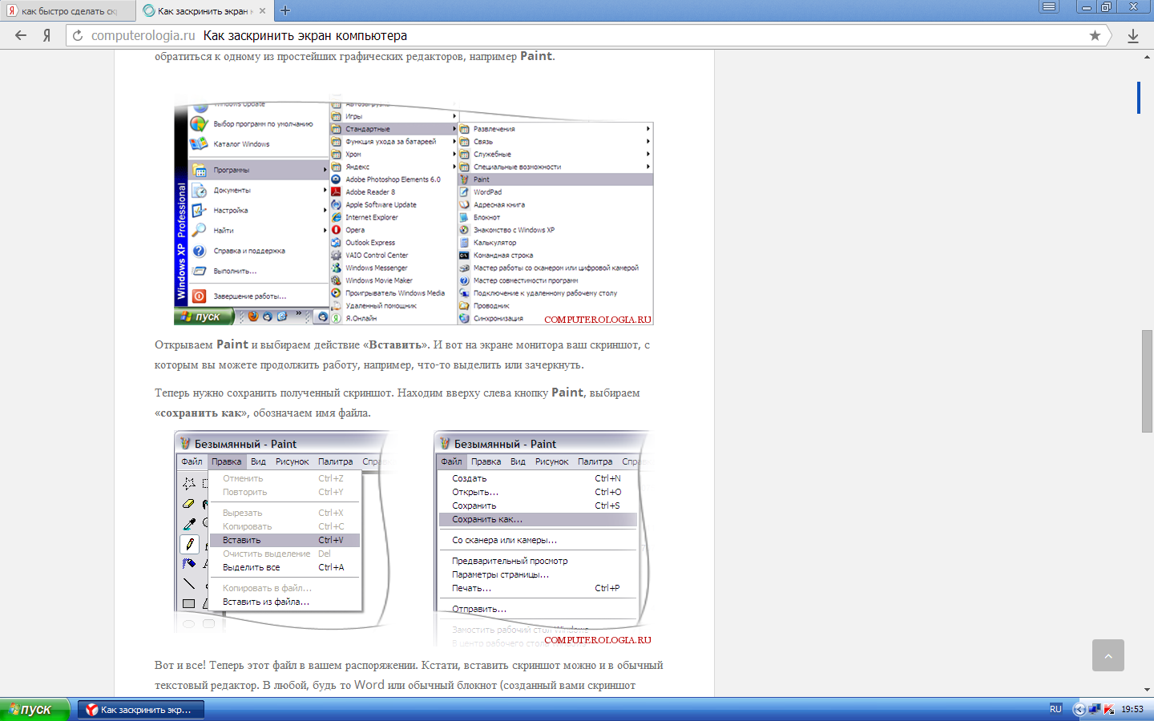Close the "Как заскринить экран" tab

click(x=262, y=11)
